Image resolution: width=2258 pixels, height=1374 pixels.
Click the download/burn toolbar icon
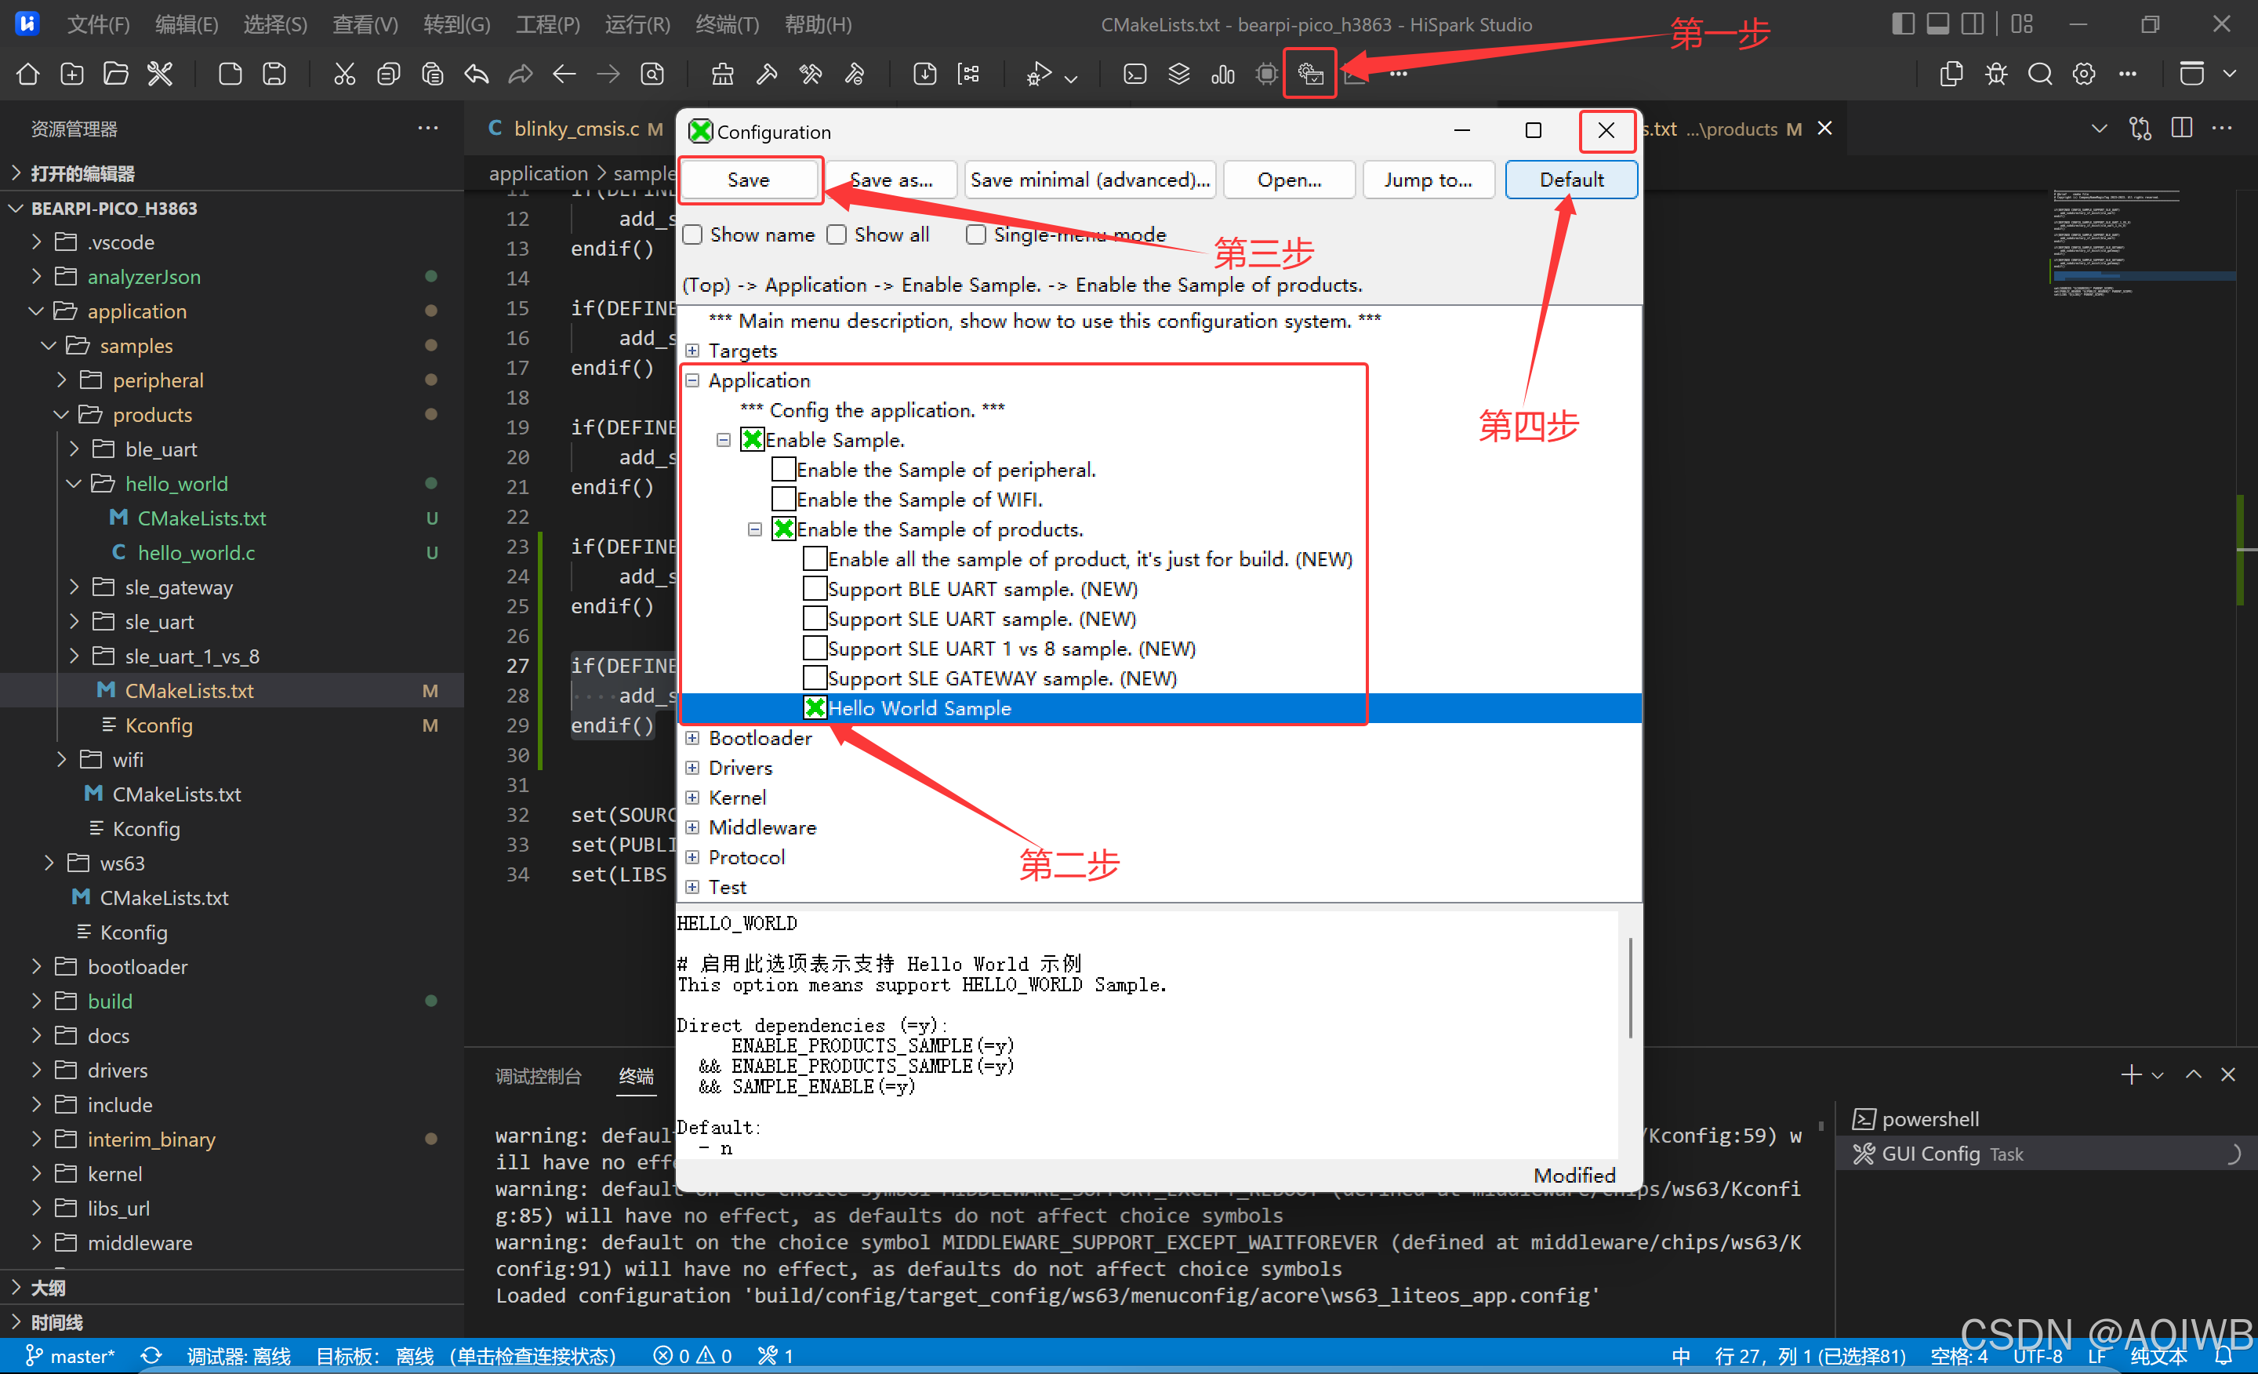[924, 75]
